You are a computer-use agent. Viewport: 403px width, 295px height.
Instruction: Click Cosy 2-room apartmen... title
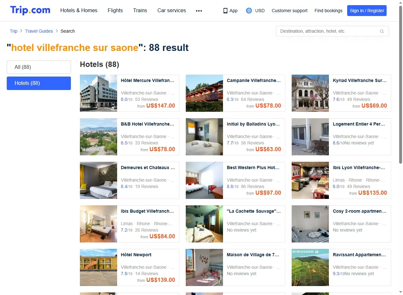(x=360, y=211)
